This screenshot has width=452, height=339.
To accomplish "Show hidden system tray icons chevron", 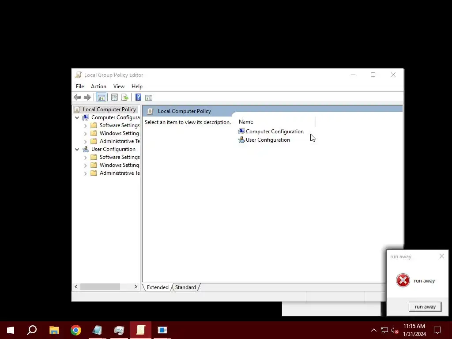I will (373, 330).
